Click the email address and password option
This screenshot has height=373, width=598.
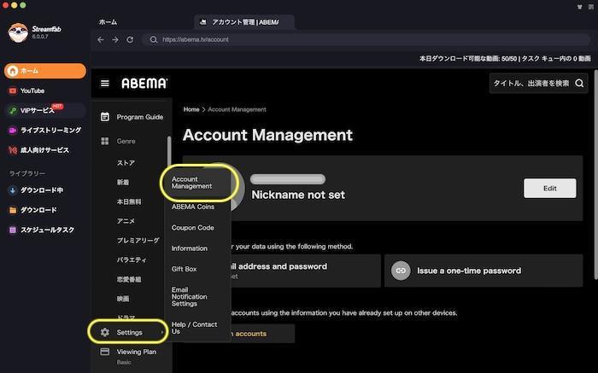305,271
